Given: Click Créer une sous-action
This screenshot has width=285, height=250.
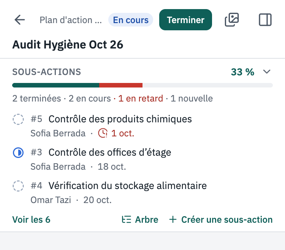Looking at the screenshot, I should 221,220.
